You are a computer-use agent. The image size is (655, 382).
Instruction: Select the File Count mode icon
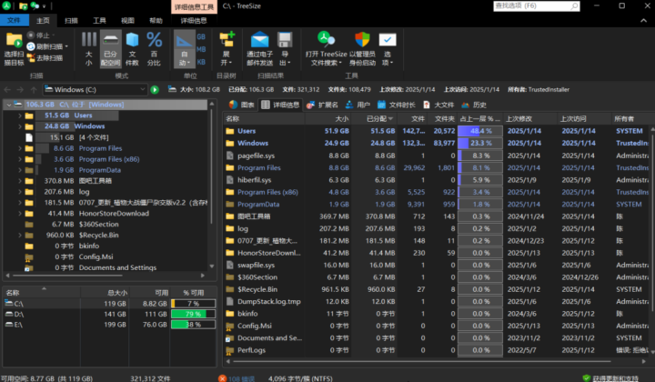point(132,40)
